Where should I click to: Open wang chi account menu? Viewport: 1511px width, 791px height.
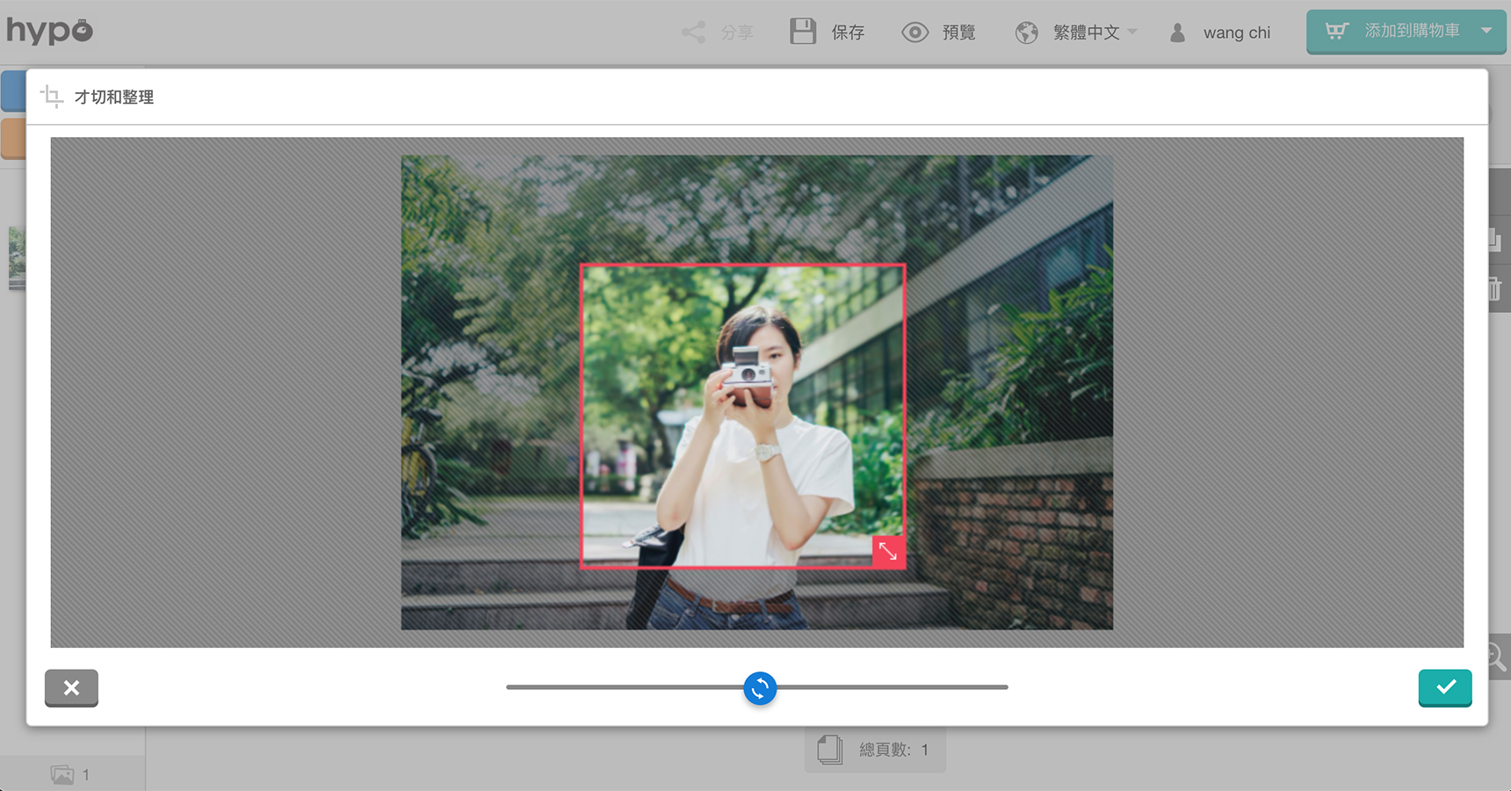[1236, 33]
